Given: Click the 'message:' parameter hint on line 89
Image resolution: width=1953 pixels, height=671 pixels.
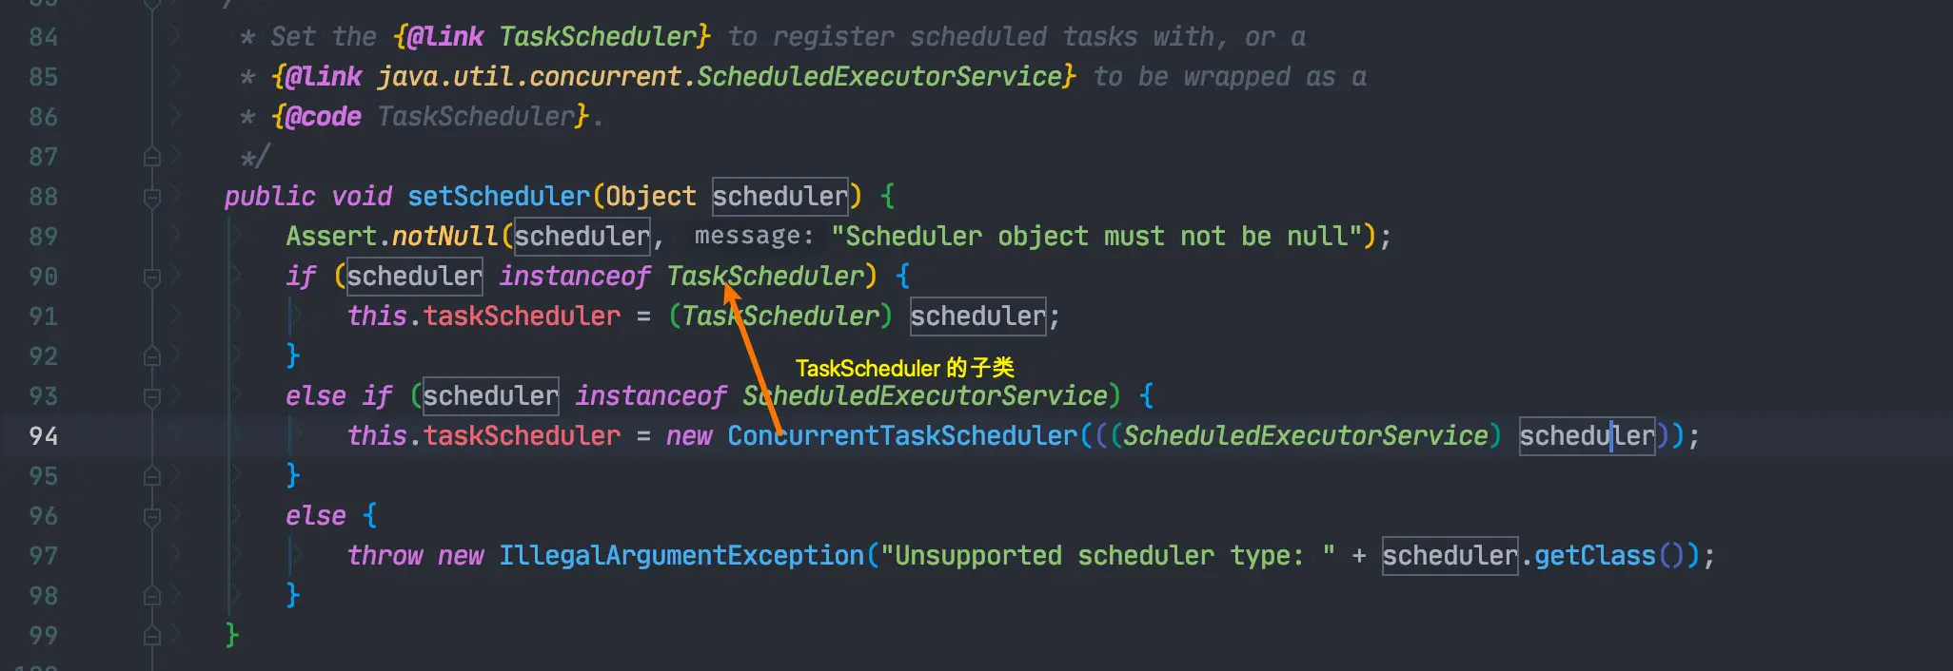Looking at the screenshot, I should (x=754, y=236).
